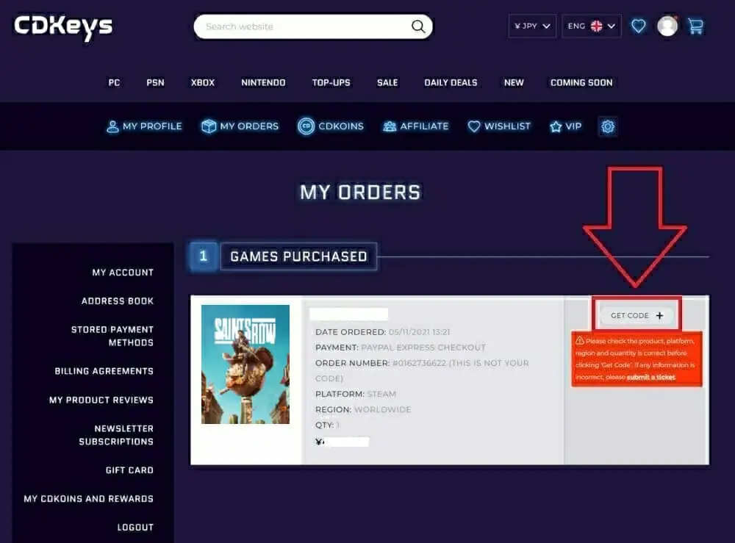Open the shopping cart icon
The width and height of the screenshot is (735, 543).
(x=695, y=26)
